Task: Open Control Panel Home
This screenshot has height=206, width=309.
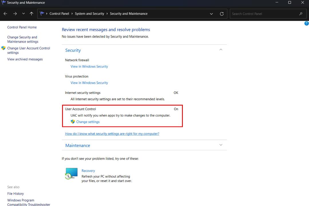Action: tap(22, 27)
